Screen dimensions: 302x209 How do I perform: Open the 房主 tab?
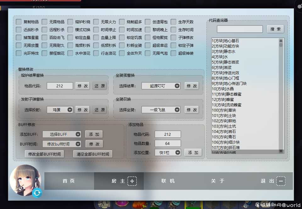click(119, 181)
